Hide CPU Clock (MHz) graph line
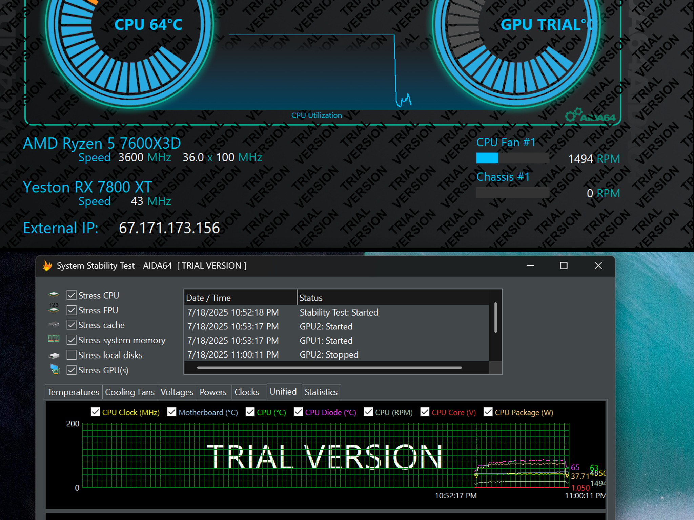 coord(96,412)
